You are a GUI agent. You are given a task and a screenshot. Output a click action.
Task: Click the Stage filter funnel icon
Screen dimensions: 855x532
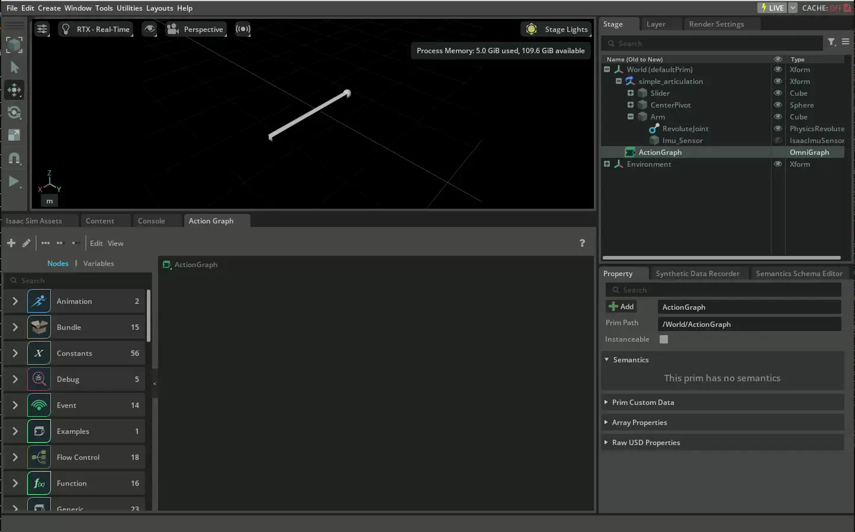click(x=831, y=42)
